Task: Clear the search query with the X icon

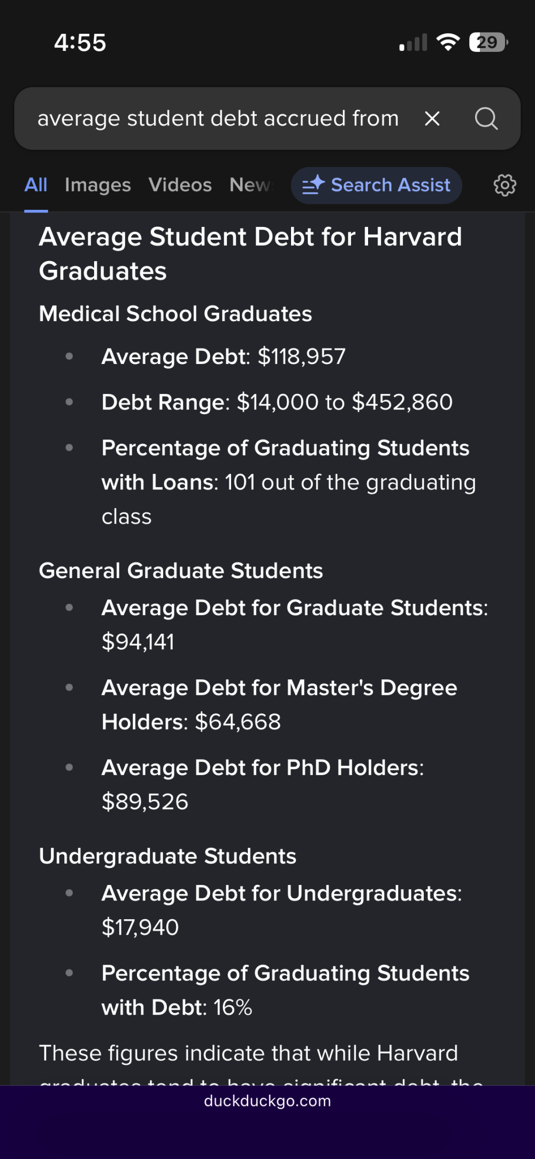Action: (432, 118)
